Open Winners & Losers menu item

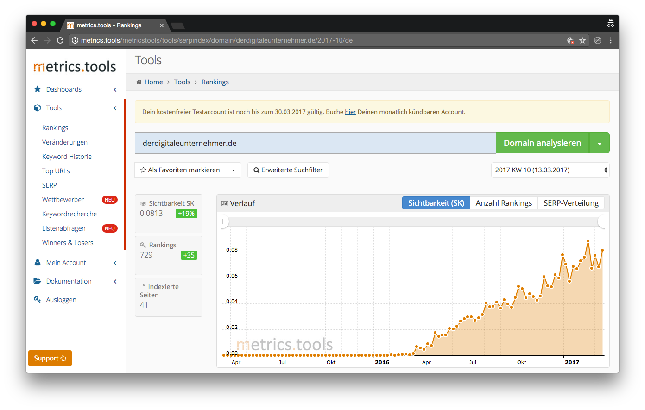coord(68,243)
